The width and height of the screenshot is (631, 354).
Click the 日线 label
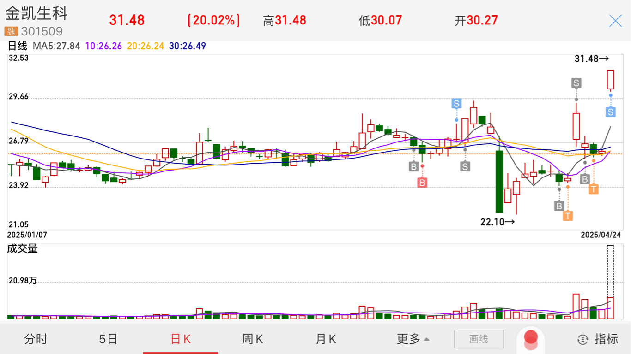[18, 46]
